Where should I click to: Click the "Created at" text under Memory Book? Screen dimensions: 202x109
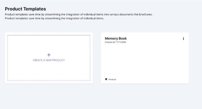coord(110,42)
